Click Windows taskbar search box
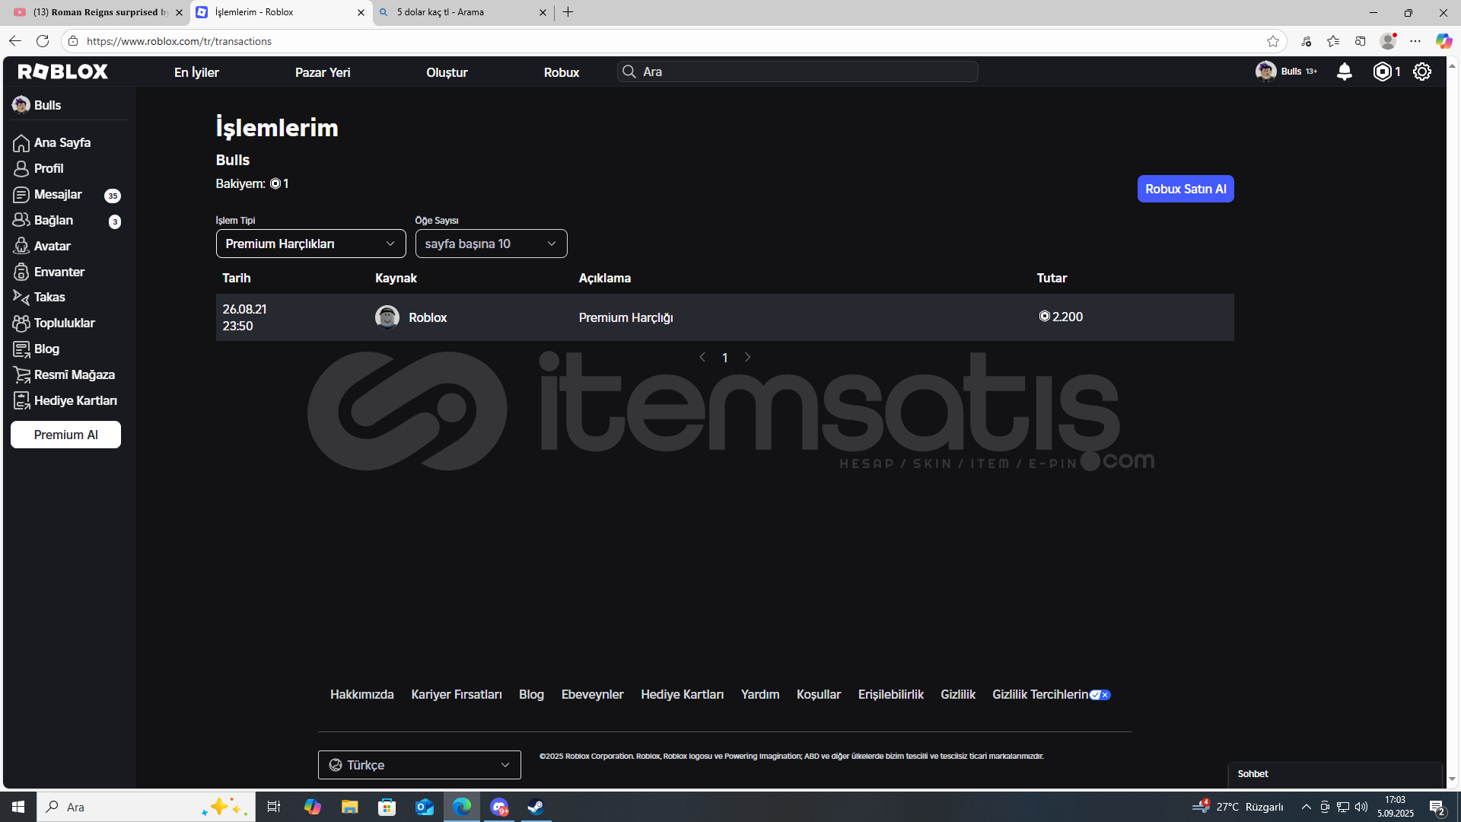This screenshot has width=1461, height=822. pyautogui.click(x=145, y=807)
